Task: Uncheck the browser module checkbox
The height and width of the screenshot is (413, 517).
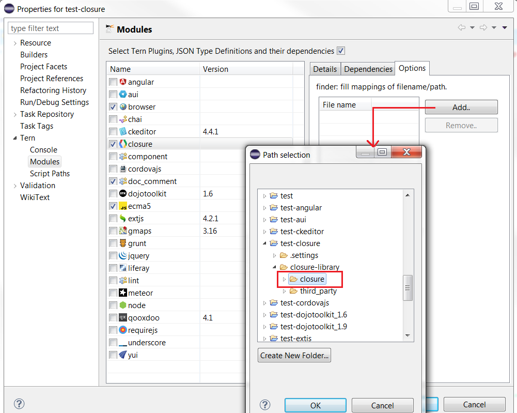Action: coord(113,107)
